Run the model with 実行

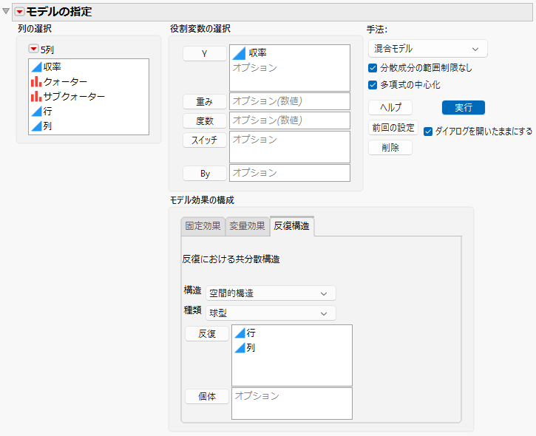tap(464, 108)
